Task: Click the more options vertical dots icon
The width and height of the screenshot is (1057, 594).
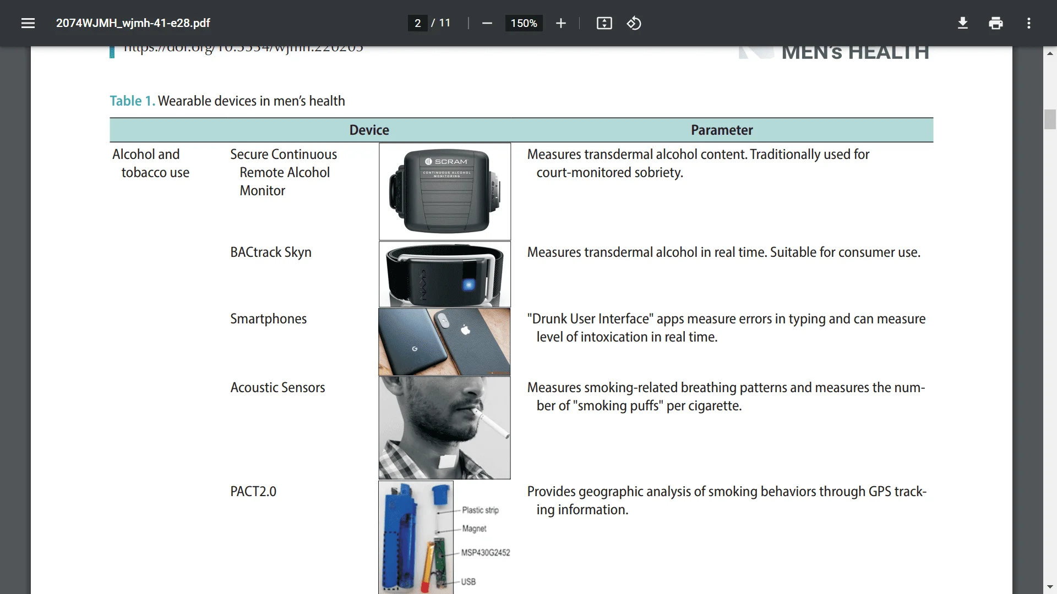Action: tap(1030, 23)
